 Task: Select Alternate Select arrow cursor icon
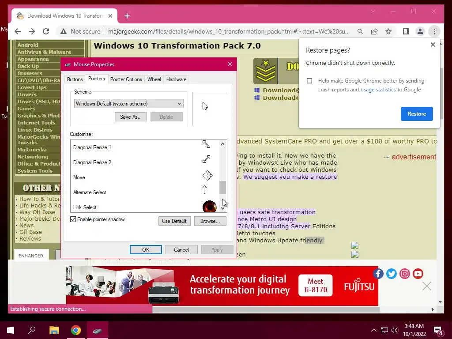click(x=204, y=190)
